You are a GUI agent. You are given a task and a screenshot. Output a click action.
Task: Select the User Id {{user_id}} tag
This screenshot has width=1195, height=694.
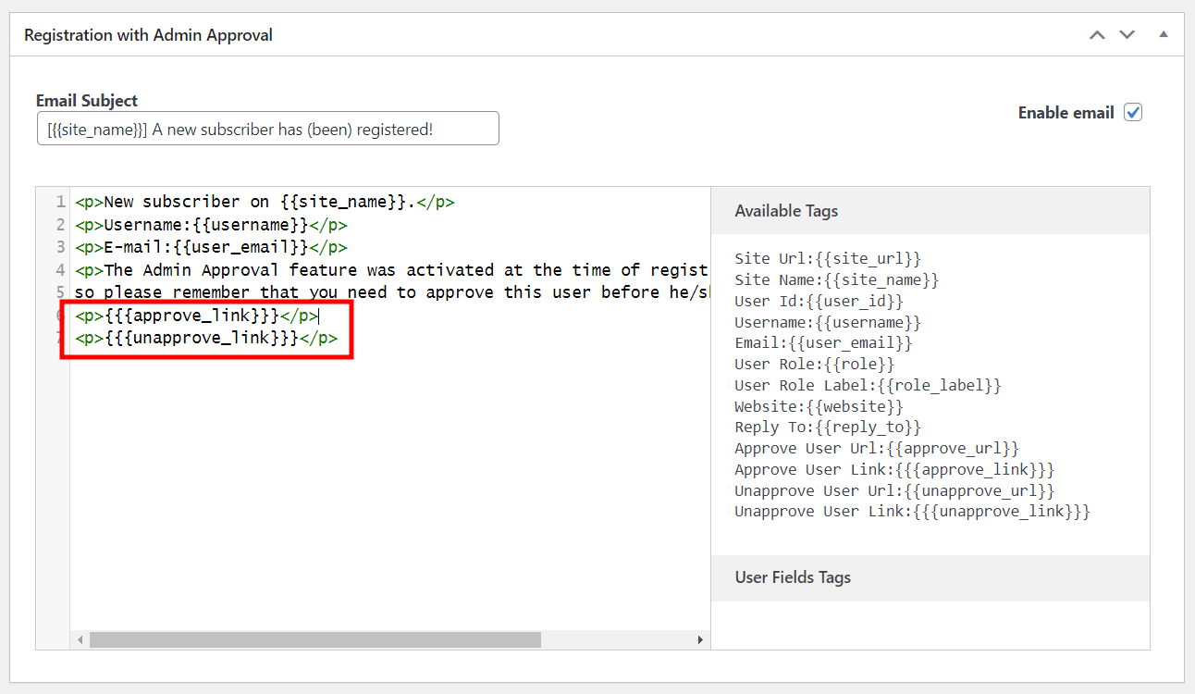coord(819,301)
